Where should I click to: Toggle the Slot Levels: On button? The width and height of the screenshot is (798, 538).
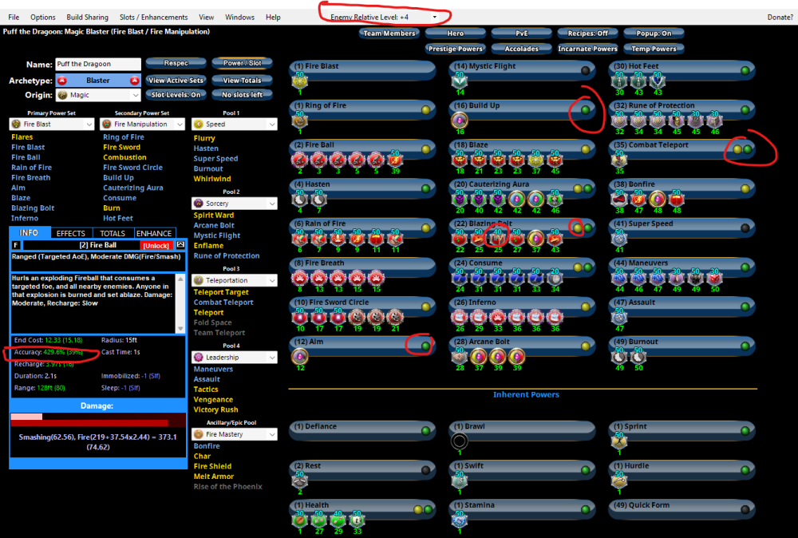tap(176, 95)
